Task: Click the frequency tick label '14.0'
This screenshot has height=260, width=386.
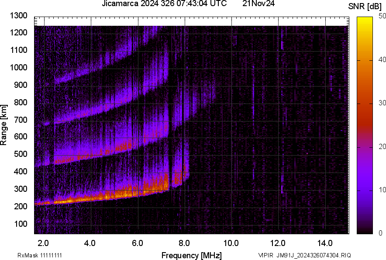Action: tap(325, 243)
